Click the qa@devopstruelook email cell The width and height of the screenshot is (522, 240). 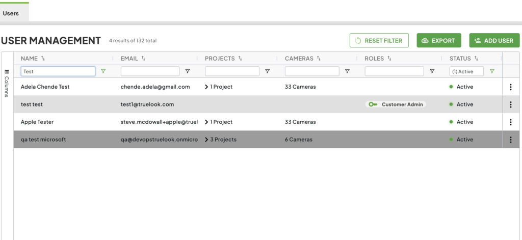coord(159,140)
